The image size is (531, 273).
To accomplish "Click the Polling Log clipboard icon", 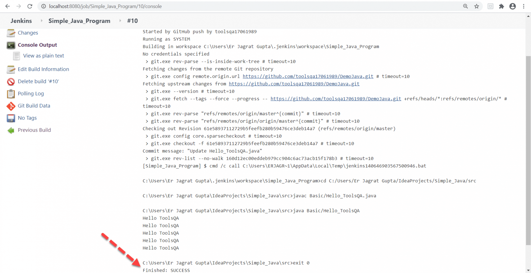I will coord(11,94).
